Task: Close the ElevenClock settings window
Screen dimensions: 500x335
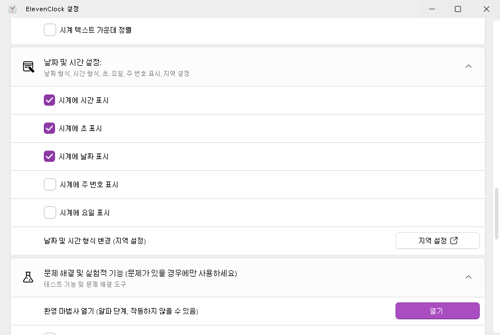Action: pyautogui.click(x=487, y=9)
